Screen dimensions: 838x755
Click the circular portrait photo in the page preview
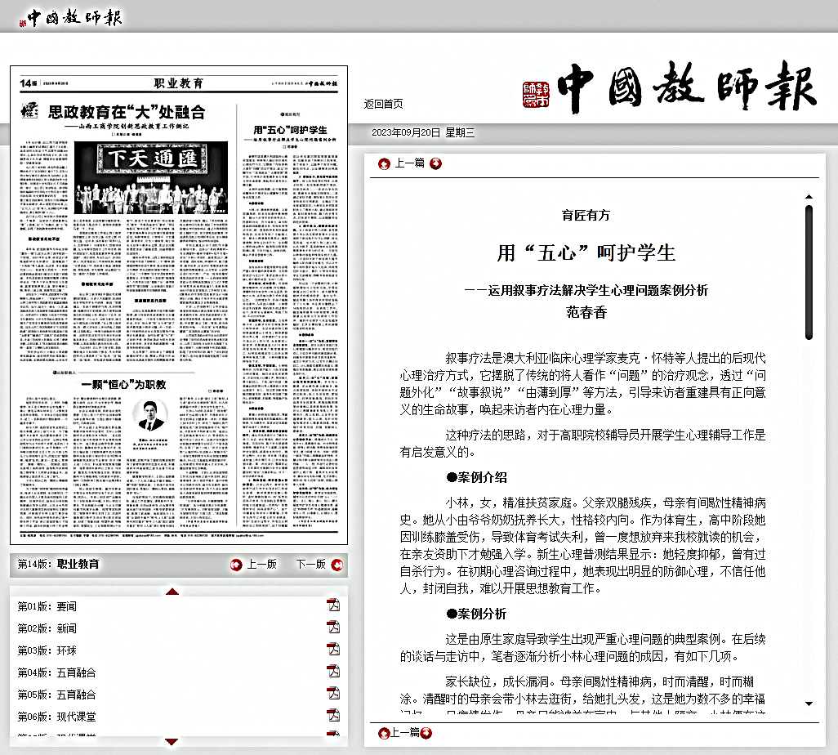pyautogui.click(x=150, y=415)
